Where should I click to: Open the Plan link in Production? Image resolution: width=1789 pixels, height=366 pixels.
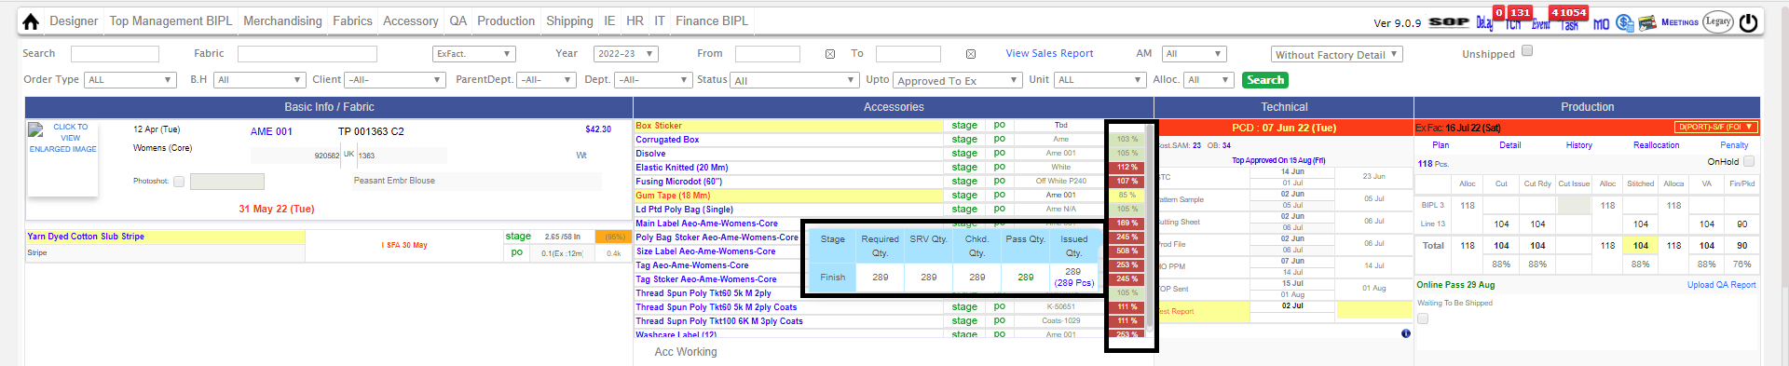coord(1441,145)
